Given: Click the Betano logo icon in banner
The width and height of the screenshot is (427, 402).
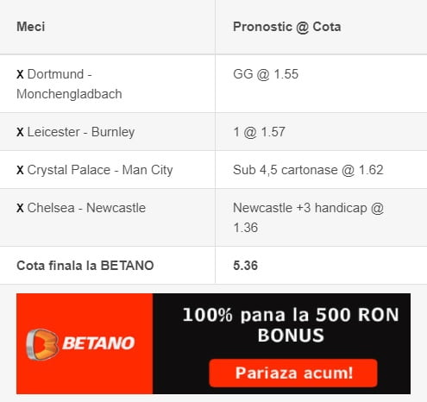Looking at the screenshot, I should pos(42,344).
